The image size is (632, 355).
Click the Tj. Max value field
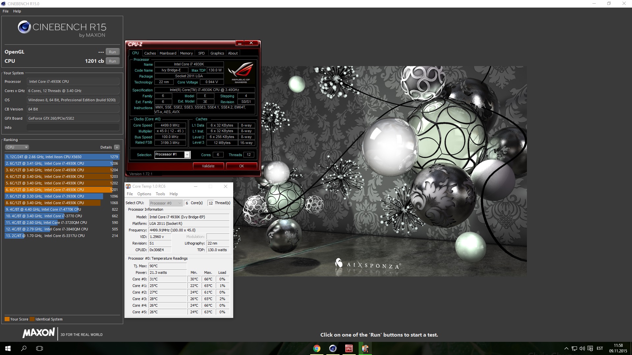pos(168,266)
